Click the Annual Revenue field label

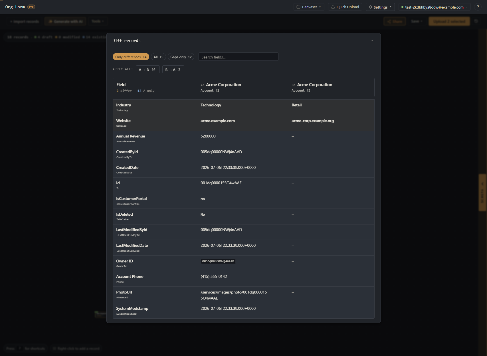point(130,136)
